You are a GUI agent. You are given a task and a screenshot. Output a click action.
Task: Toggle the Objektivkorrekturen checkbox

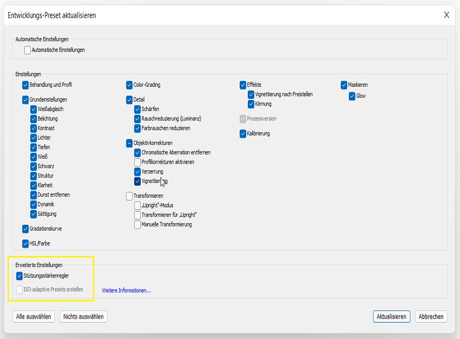coord(129,143)
